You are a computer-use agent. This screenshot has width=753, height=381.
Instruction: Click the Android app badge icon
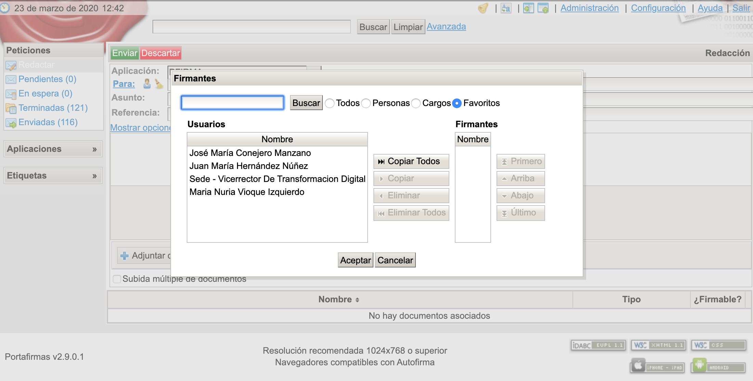pyautogui.click(x=718, y=366)
